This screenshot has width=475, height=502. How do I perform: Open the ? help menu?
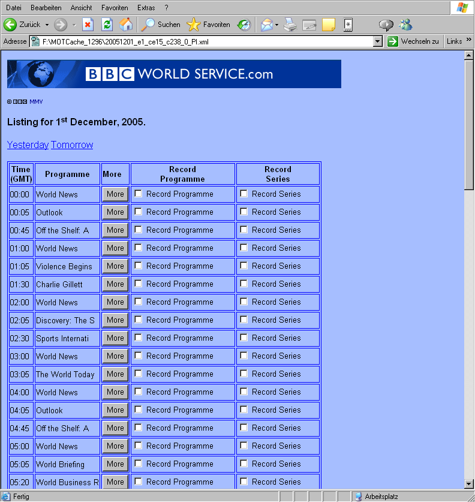click(167, 8)
